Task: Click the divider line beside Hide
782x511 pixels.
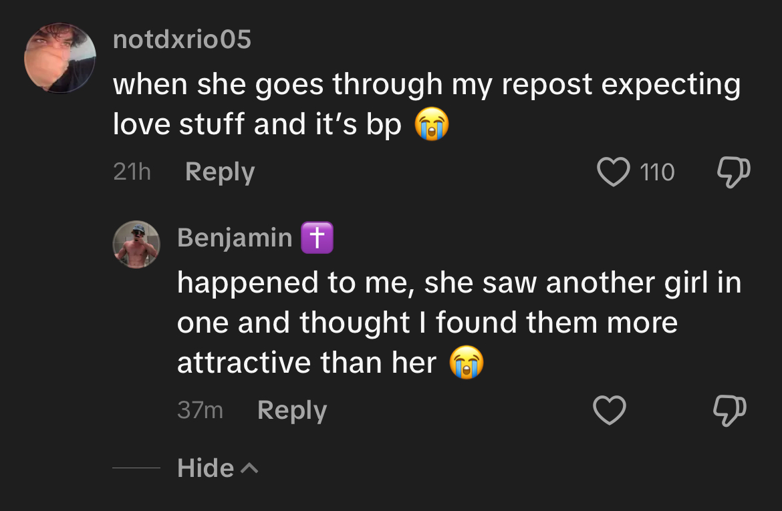Action: [136, 468]
